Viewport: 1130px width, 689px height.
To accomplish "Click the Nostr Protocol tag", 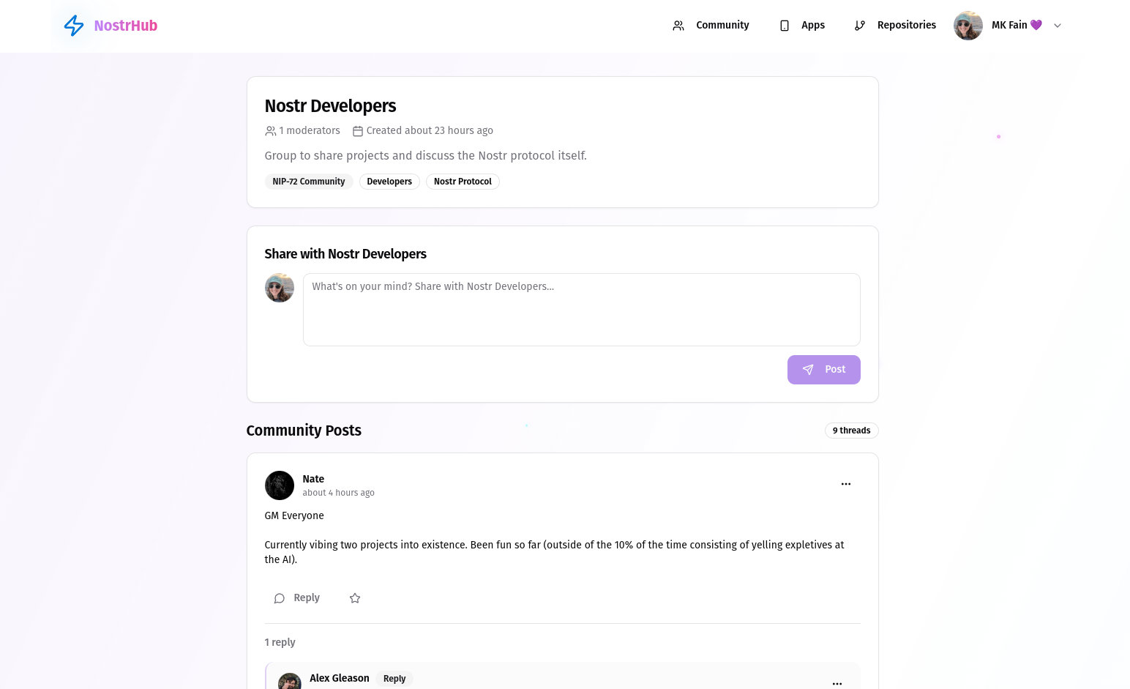I will 463,182.
